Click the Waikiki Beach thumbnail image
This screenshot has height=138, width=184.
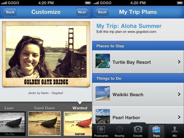click(103, 94)
